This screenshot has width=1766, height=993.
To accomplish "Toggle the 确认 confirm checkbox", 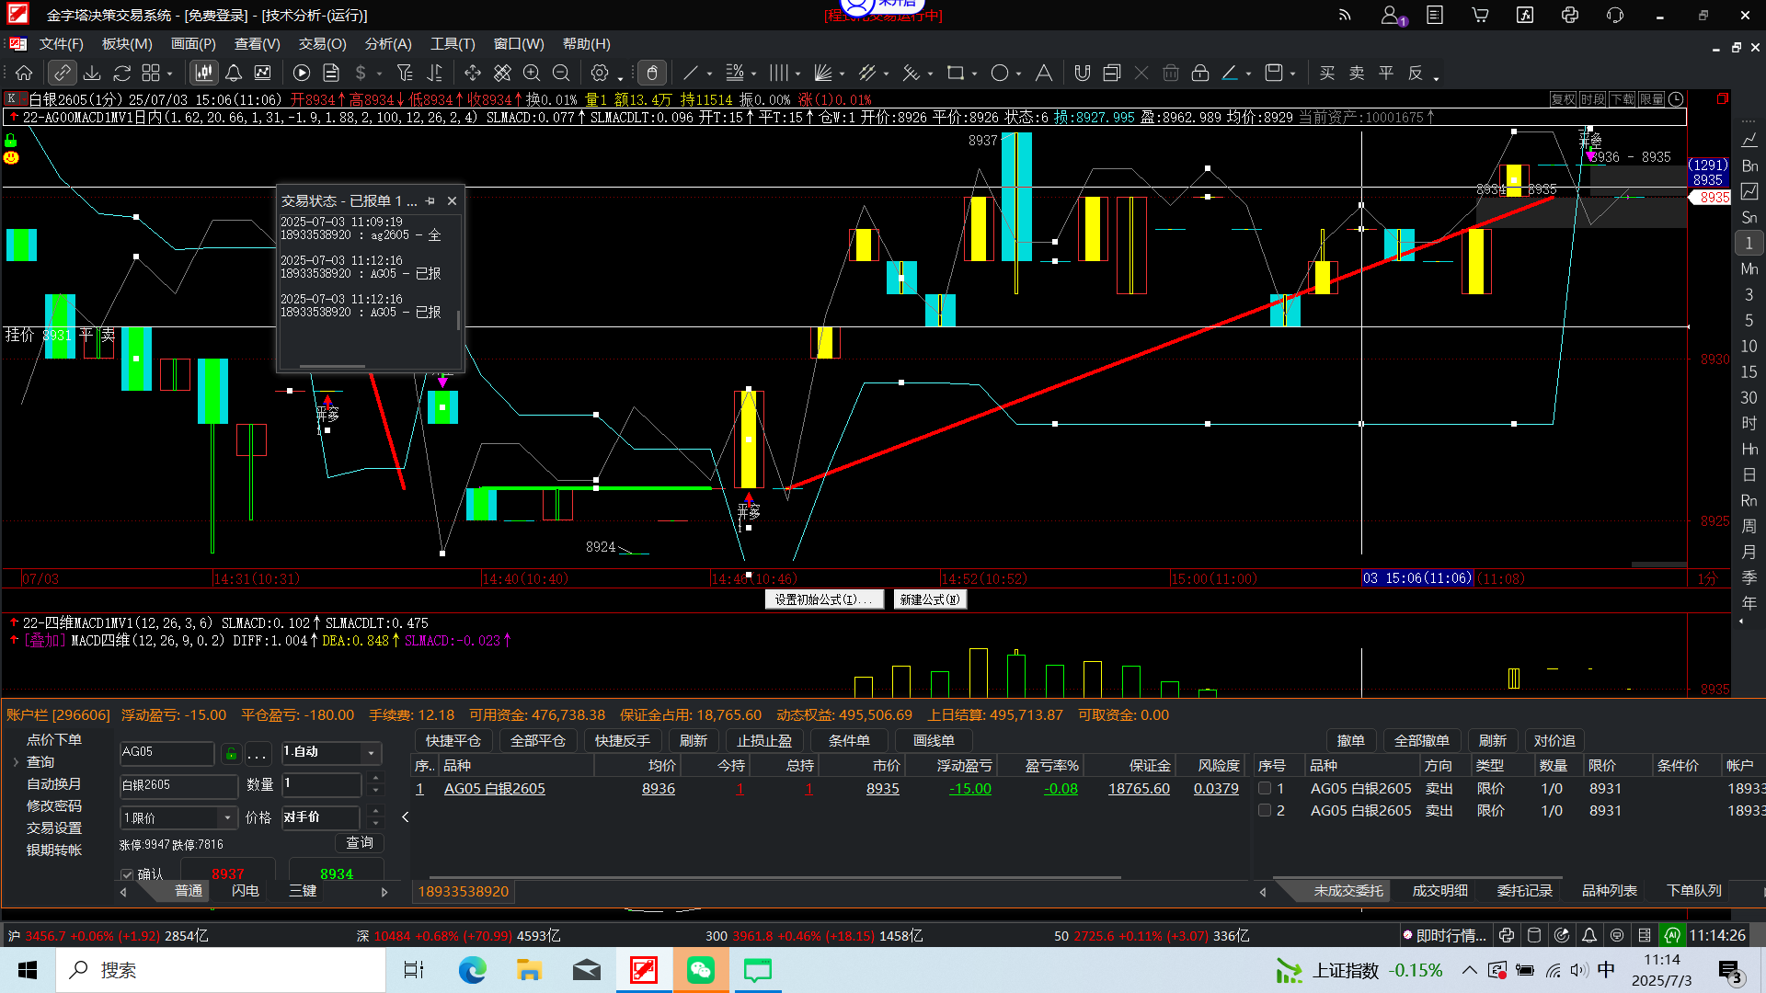I will coord(127,874).
